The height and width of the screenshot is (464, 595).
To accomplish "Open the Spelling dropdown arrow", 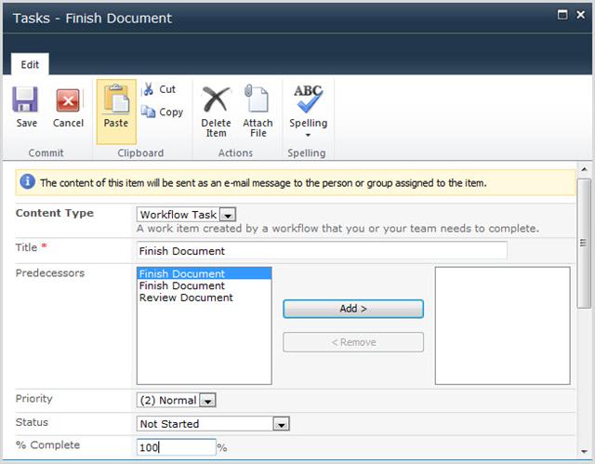I will [308, 135].
